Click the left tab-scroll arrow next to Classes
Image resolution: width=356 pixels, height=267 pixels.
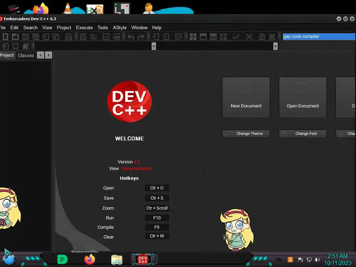point(40,55)
